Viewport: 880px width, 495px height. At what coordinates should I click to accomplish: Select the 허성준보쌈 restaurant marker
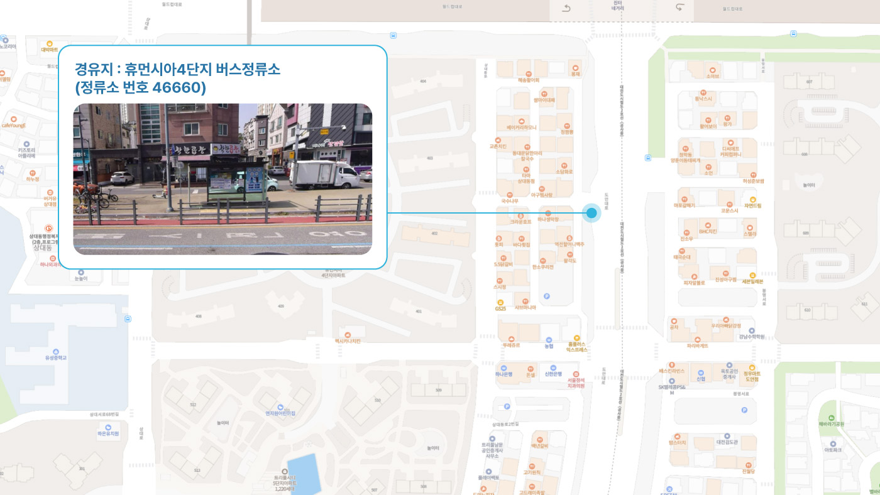tap(752, 174)
